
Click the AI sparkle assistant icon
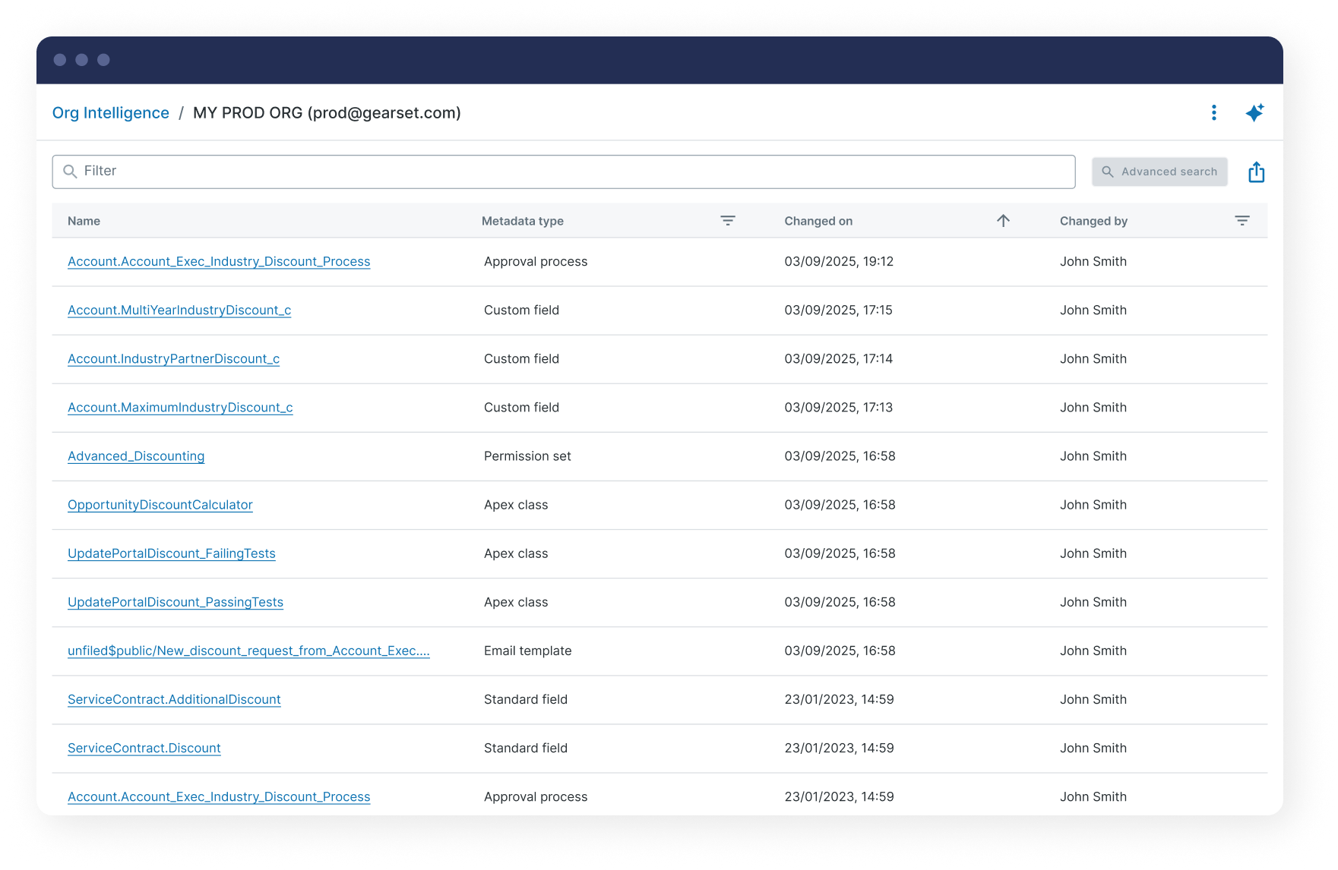tap(1254, 112)
